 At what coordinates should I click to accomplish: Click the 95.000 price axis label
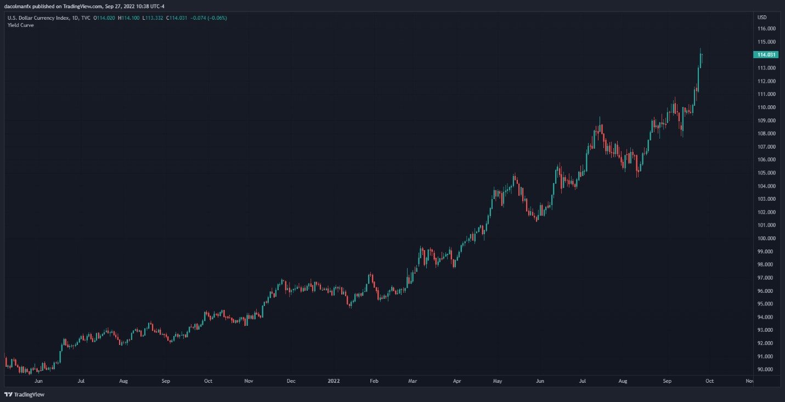(x=766, y=304)
